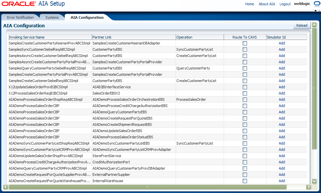Enable Route To CAVS for SamplesQueryCustomerPartySiebelReqABCSImpl
Viewport: 321px width, 193px height.
pos(245,68)
